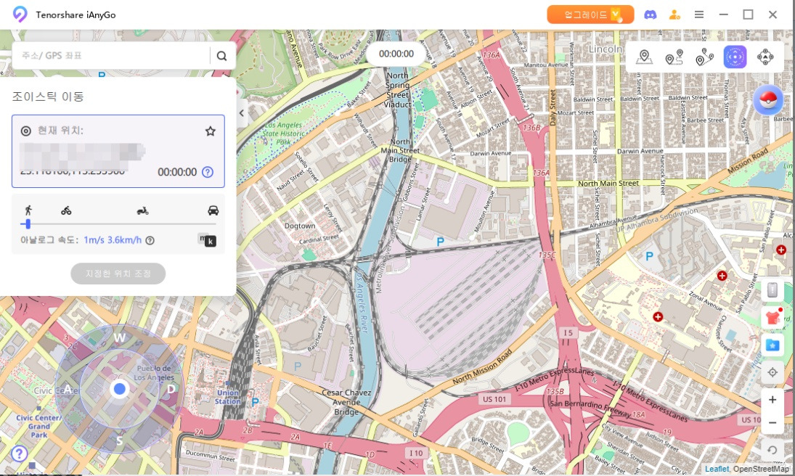Select bicycle speed icon
The height and width of the screenshot is (476, 795).
[66, 210]
